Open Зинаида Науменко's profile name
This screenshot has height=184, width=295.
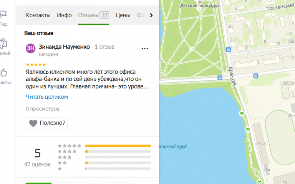click(65, 46)
